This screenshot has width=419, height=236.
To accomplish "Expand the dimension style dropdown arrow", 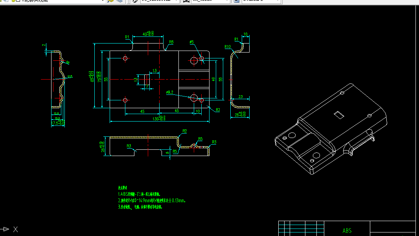I will point(227,1).
